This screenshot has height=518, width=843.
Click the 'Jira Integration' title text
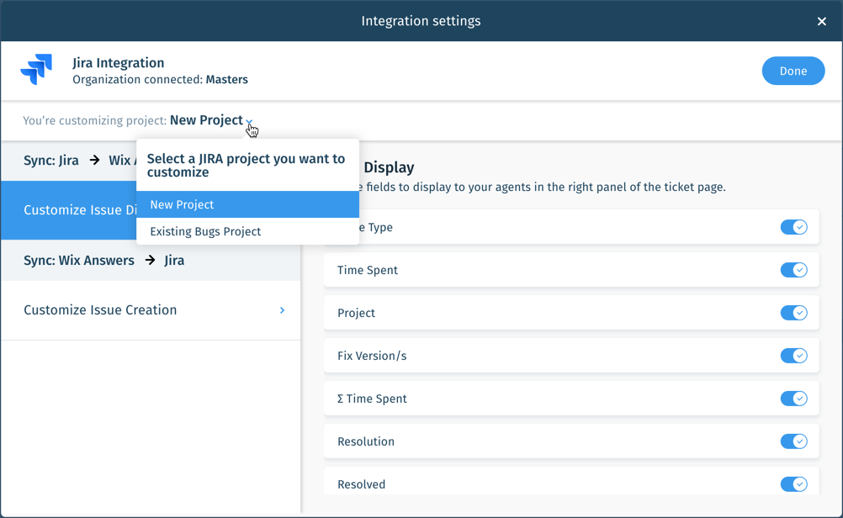coord(119,63)
